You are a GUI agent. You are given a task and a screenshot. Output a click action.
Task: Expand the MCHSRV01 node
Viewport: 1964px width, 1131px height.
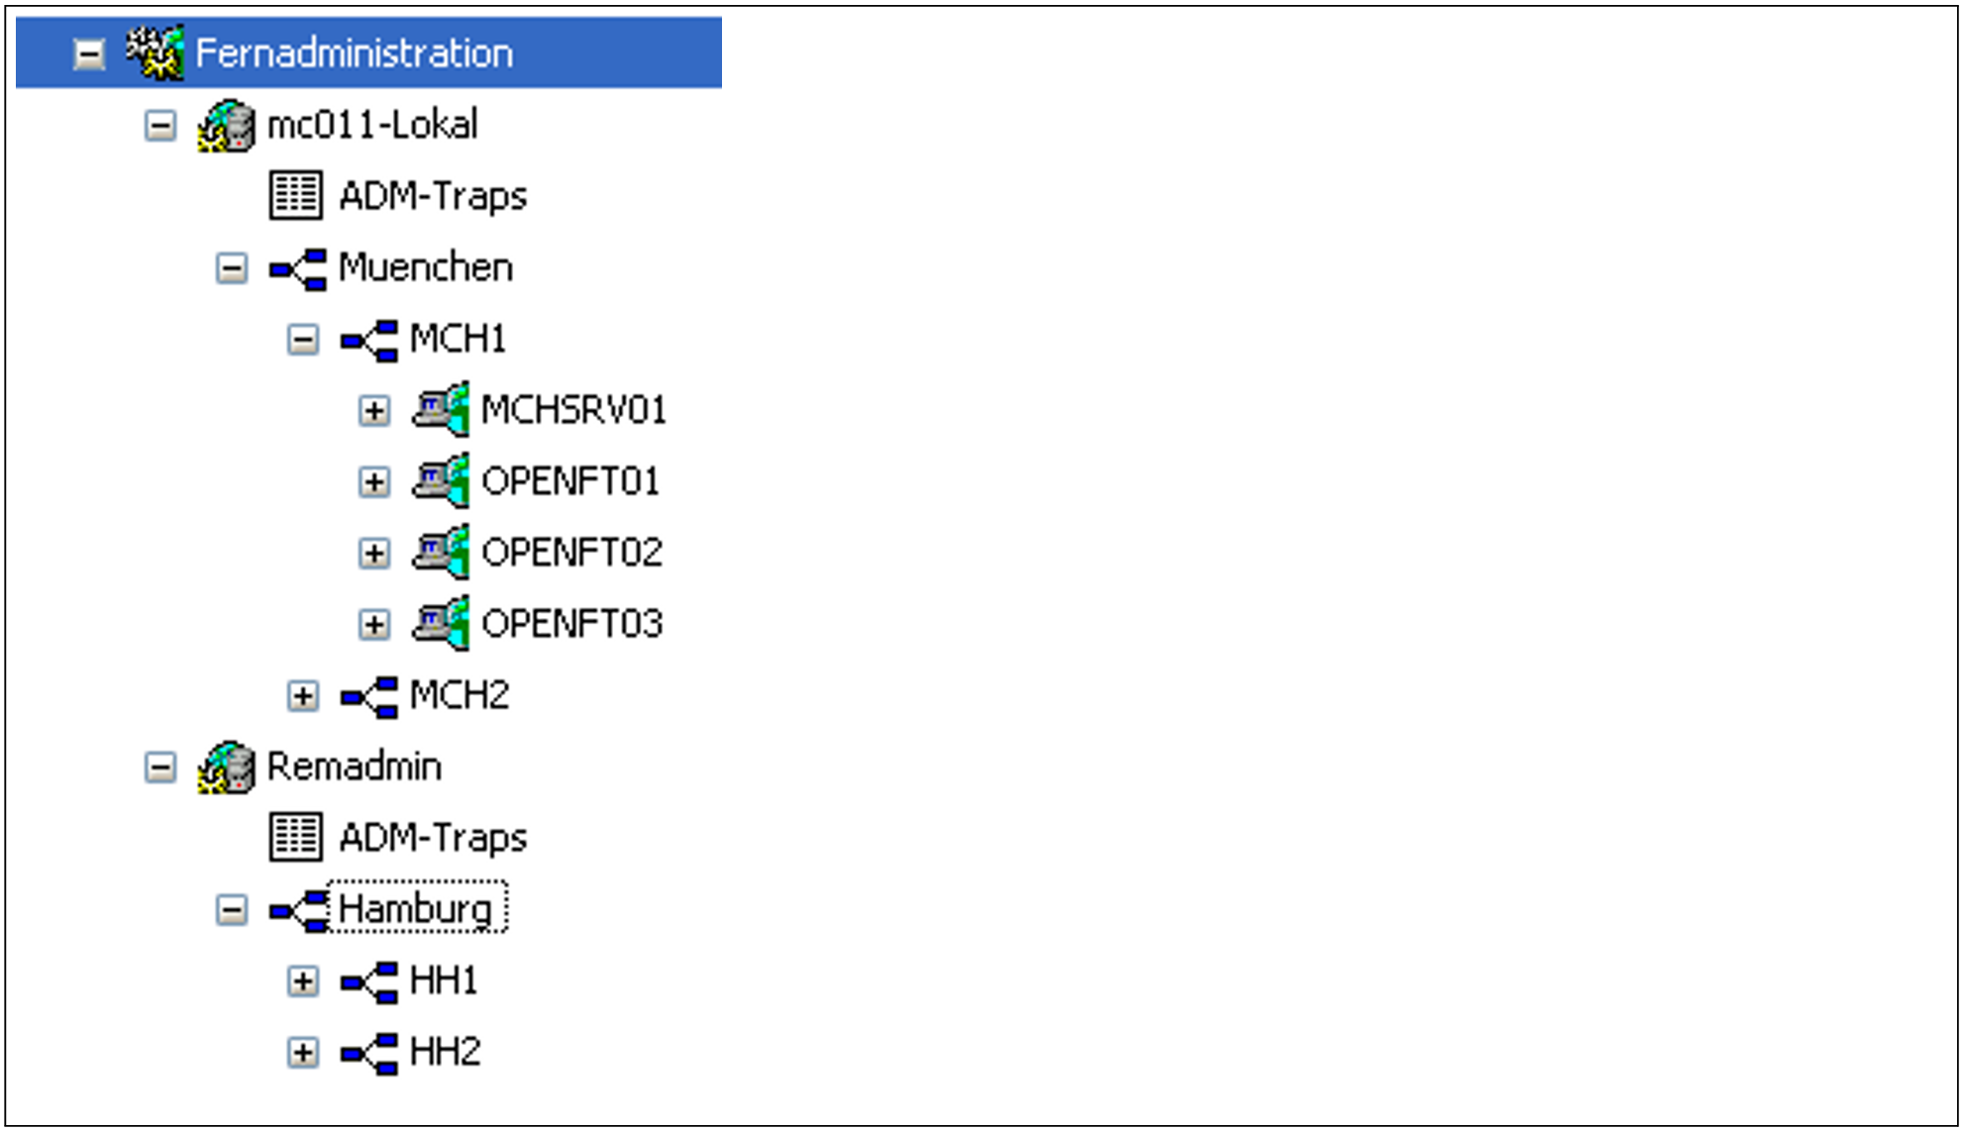pyautogui.click(x=374, y=410)
